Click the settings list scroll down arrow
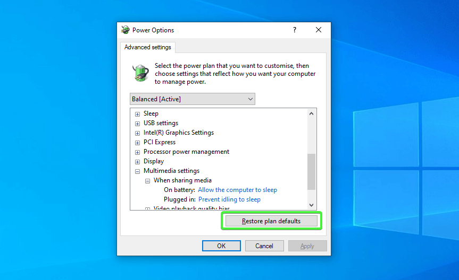 click(x=312, y=205)
